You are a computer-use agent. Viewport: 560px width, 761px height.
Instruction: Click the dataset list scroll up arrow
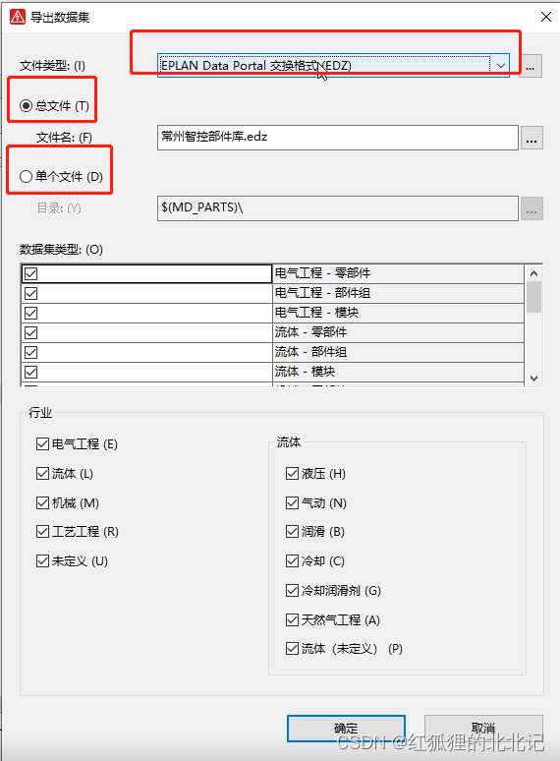point(533,273)
